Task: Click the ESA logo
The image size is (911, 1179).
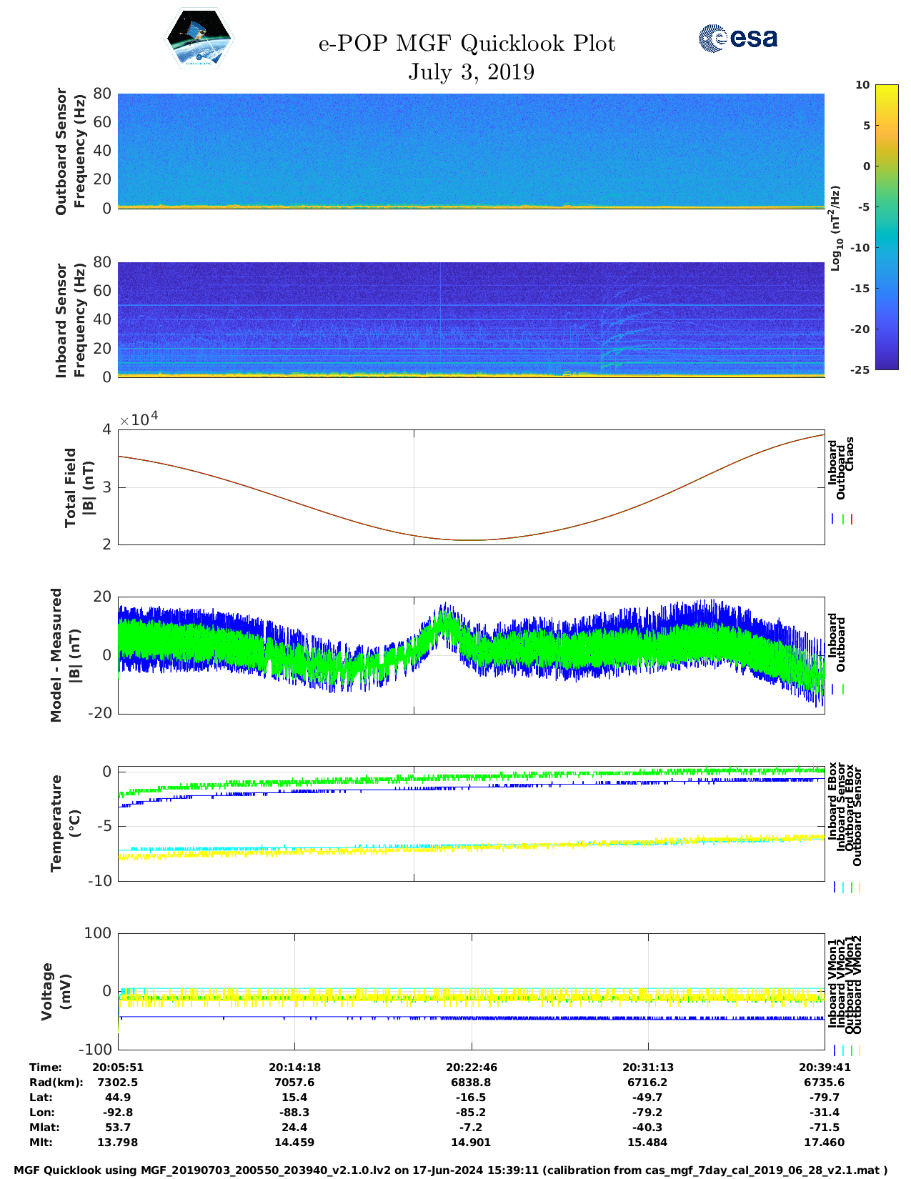Action: point(737,39)
